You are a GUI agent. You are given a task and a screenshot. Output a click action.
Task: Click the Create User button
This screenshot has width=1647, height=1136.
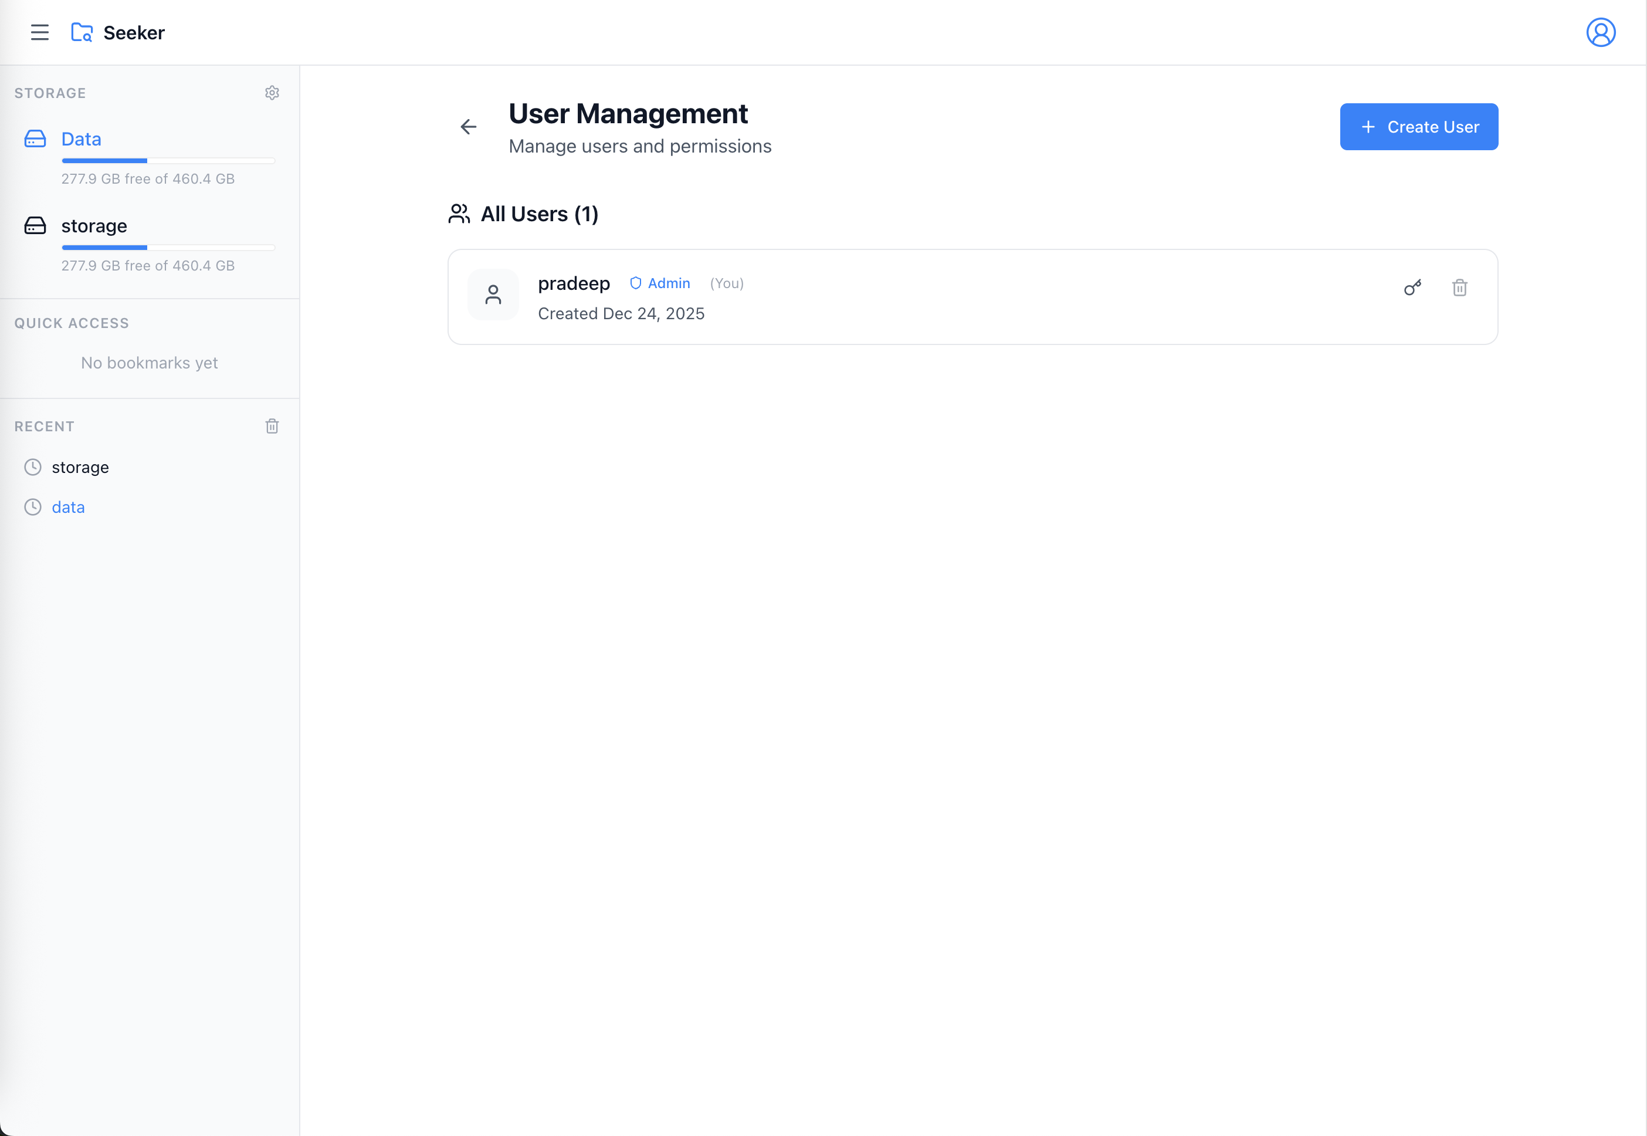click(x=1419, y=127)
